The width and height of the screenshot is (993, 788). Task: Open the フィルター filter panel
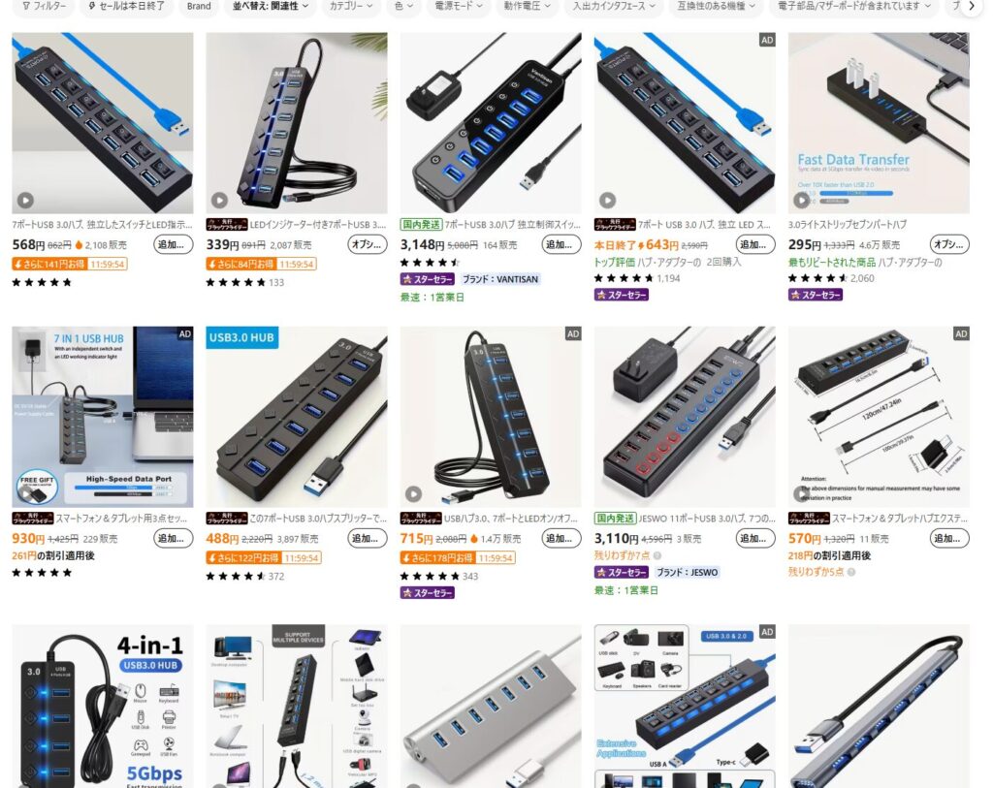click(x=43, y=7)
